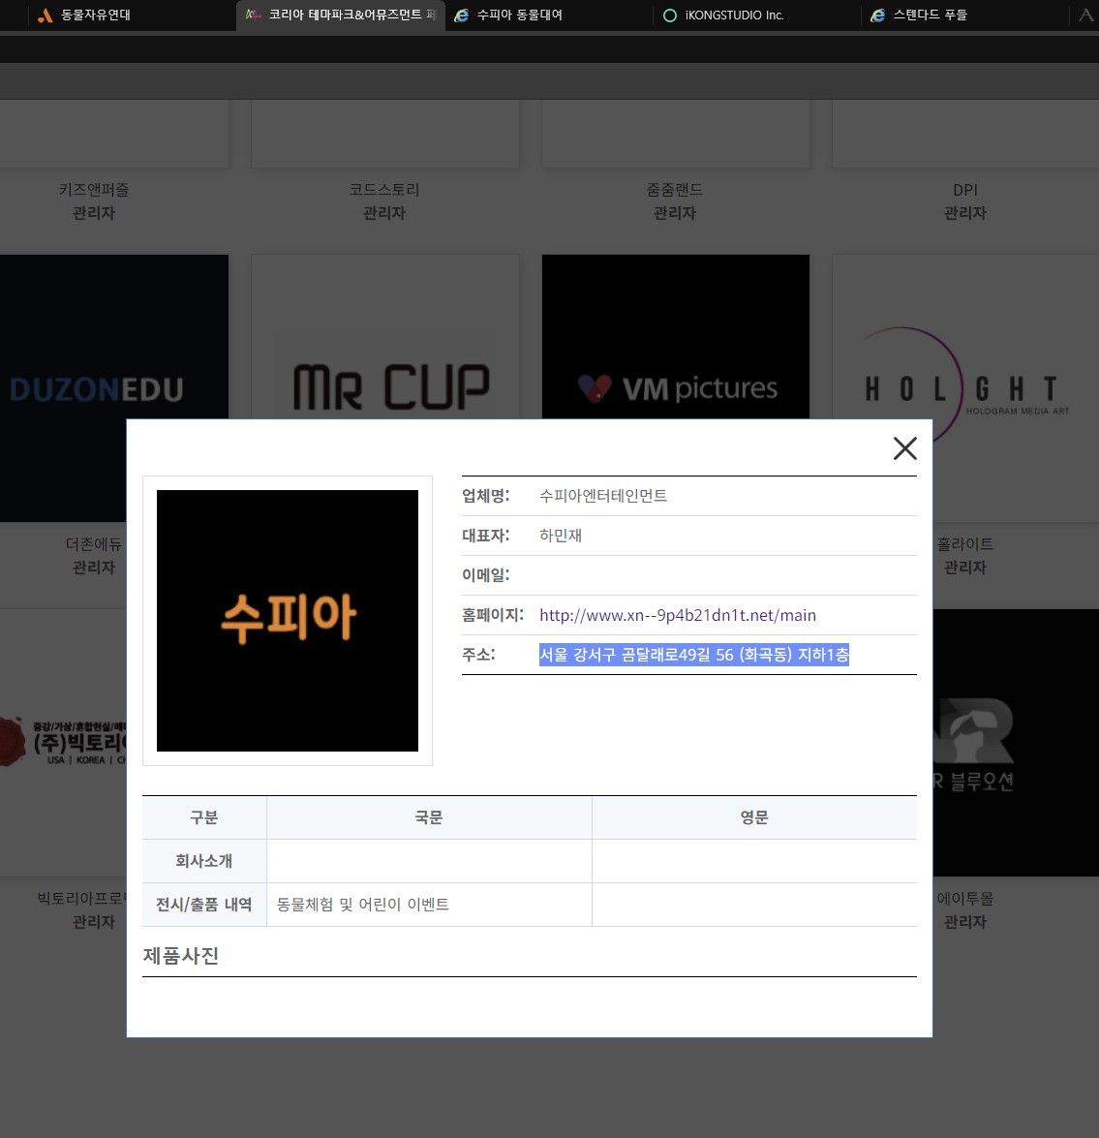Switch to the 동물자유연대 browser tab

pyautogui.click(x=131, y=15)
